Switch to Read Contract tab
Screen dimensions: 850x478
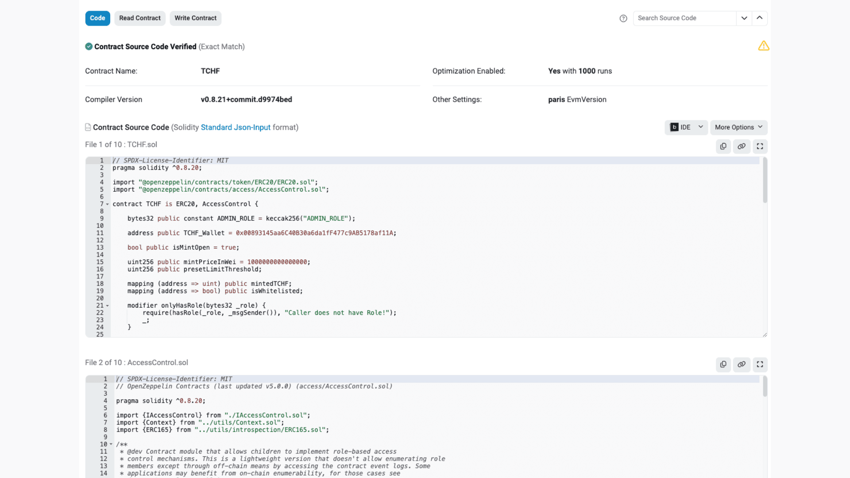(x=140, y=18)
